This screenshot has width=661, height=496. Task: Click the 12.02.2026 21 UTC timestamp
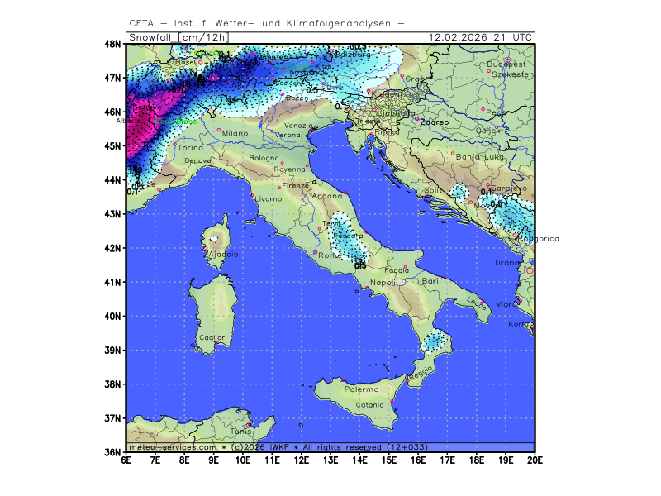[x=481, y=37]
